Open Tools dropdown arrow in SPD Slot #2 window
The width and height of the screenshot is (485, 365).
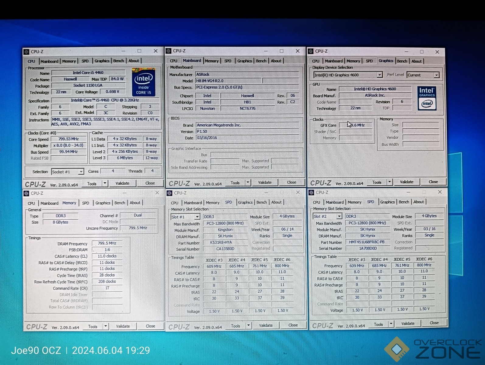(391, 324)
